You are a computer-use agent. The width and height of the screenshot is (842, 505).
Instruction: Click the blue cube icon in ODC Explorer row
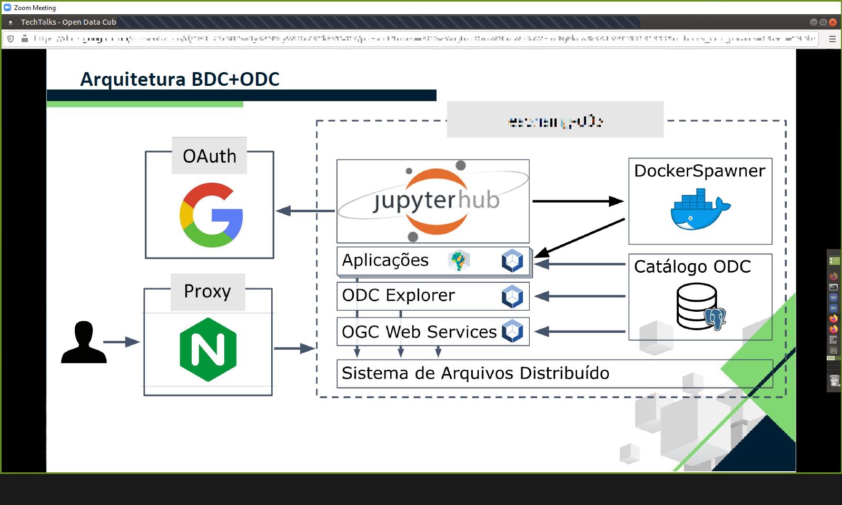[512, 296]
